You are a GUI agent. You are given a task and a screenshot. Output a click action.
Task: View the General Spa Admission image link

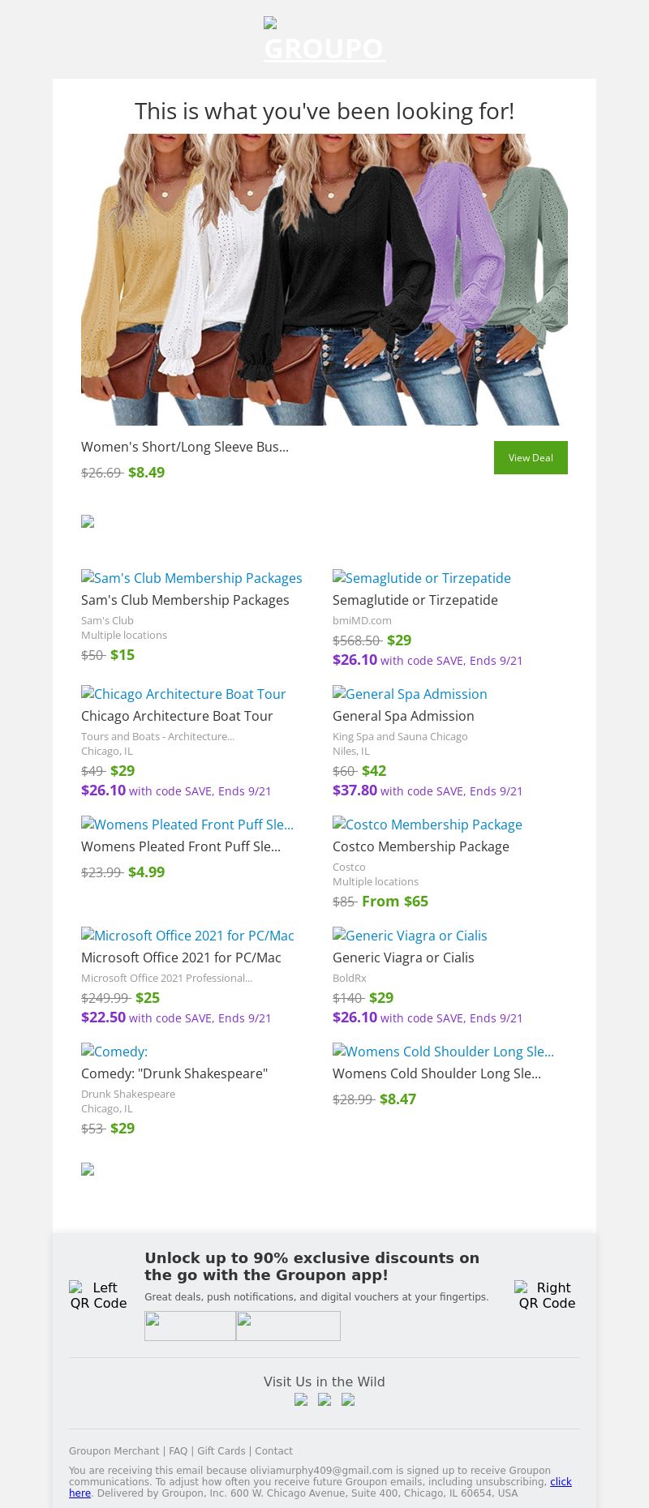pyautogui.click(x=410, y=694)
